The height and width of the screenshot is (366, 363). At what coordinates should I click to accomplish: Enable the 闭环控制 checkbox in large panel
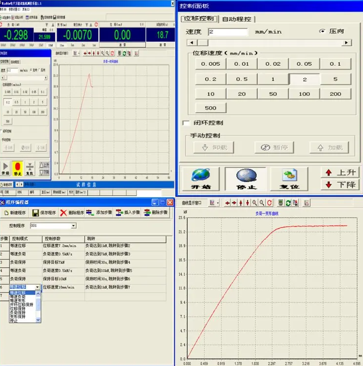pyautogui.click(x=186, y=123)
